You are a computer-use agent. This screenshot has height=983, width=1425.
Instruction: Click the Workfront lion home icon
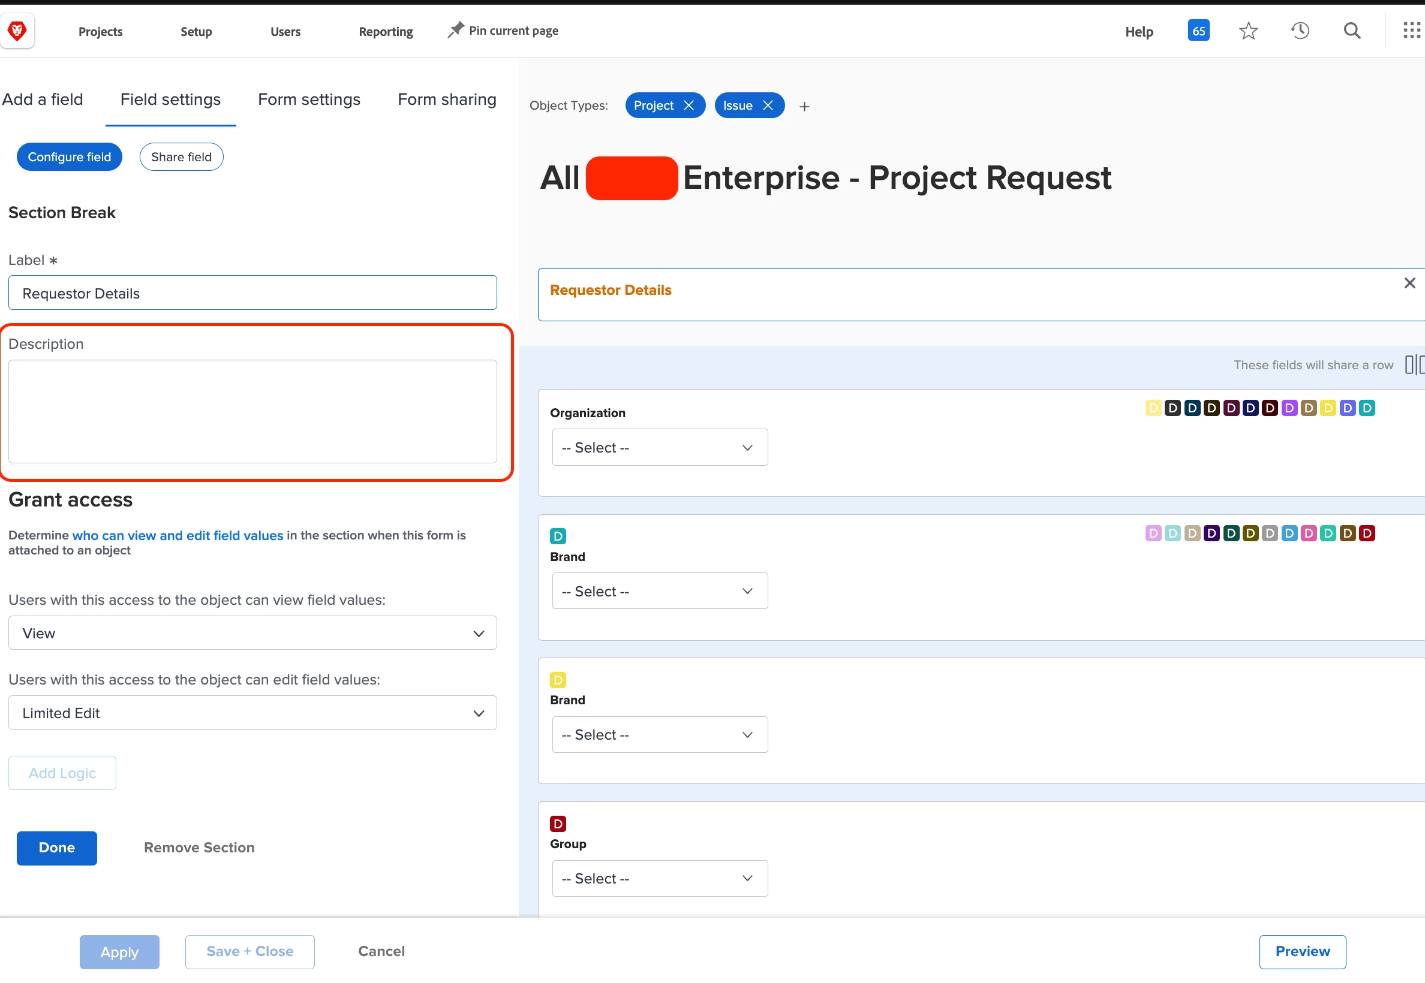pyautogui.click(x=17, y=30)
